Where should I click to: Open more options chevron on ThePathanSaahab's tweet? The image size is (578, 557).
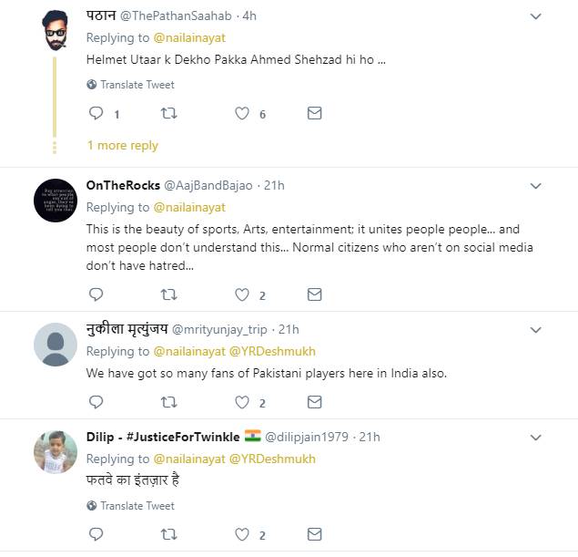[x=536, y=16]
